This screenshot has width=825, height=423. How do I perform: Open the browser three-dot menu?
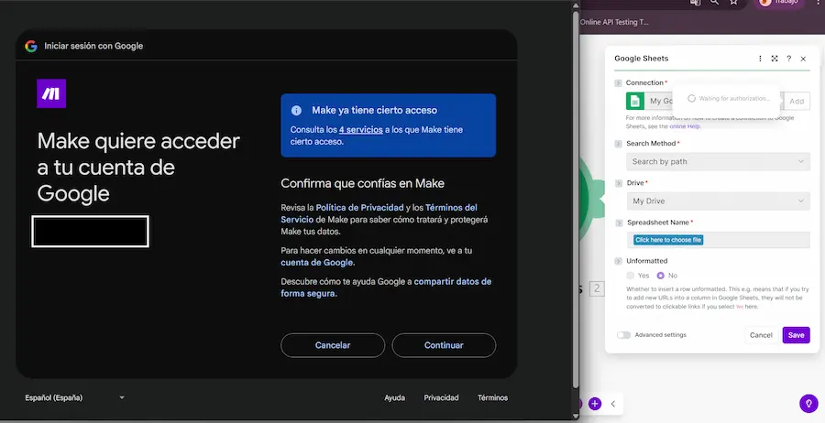819,2
